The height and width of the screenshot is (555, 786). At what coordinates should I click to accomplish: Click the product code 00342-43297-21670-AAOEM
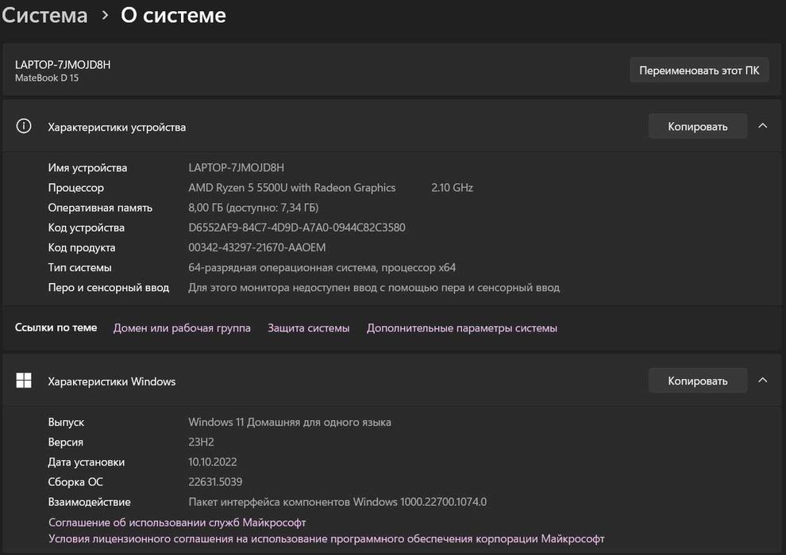256,247
